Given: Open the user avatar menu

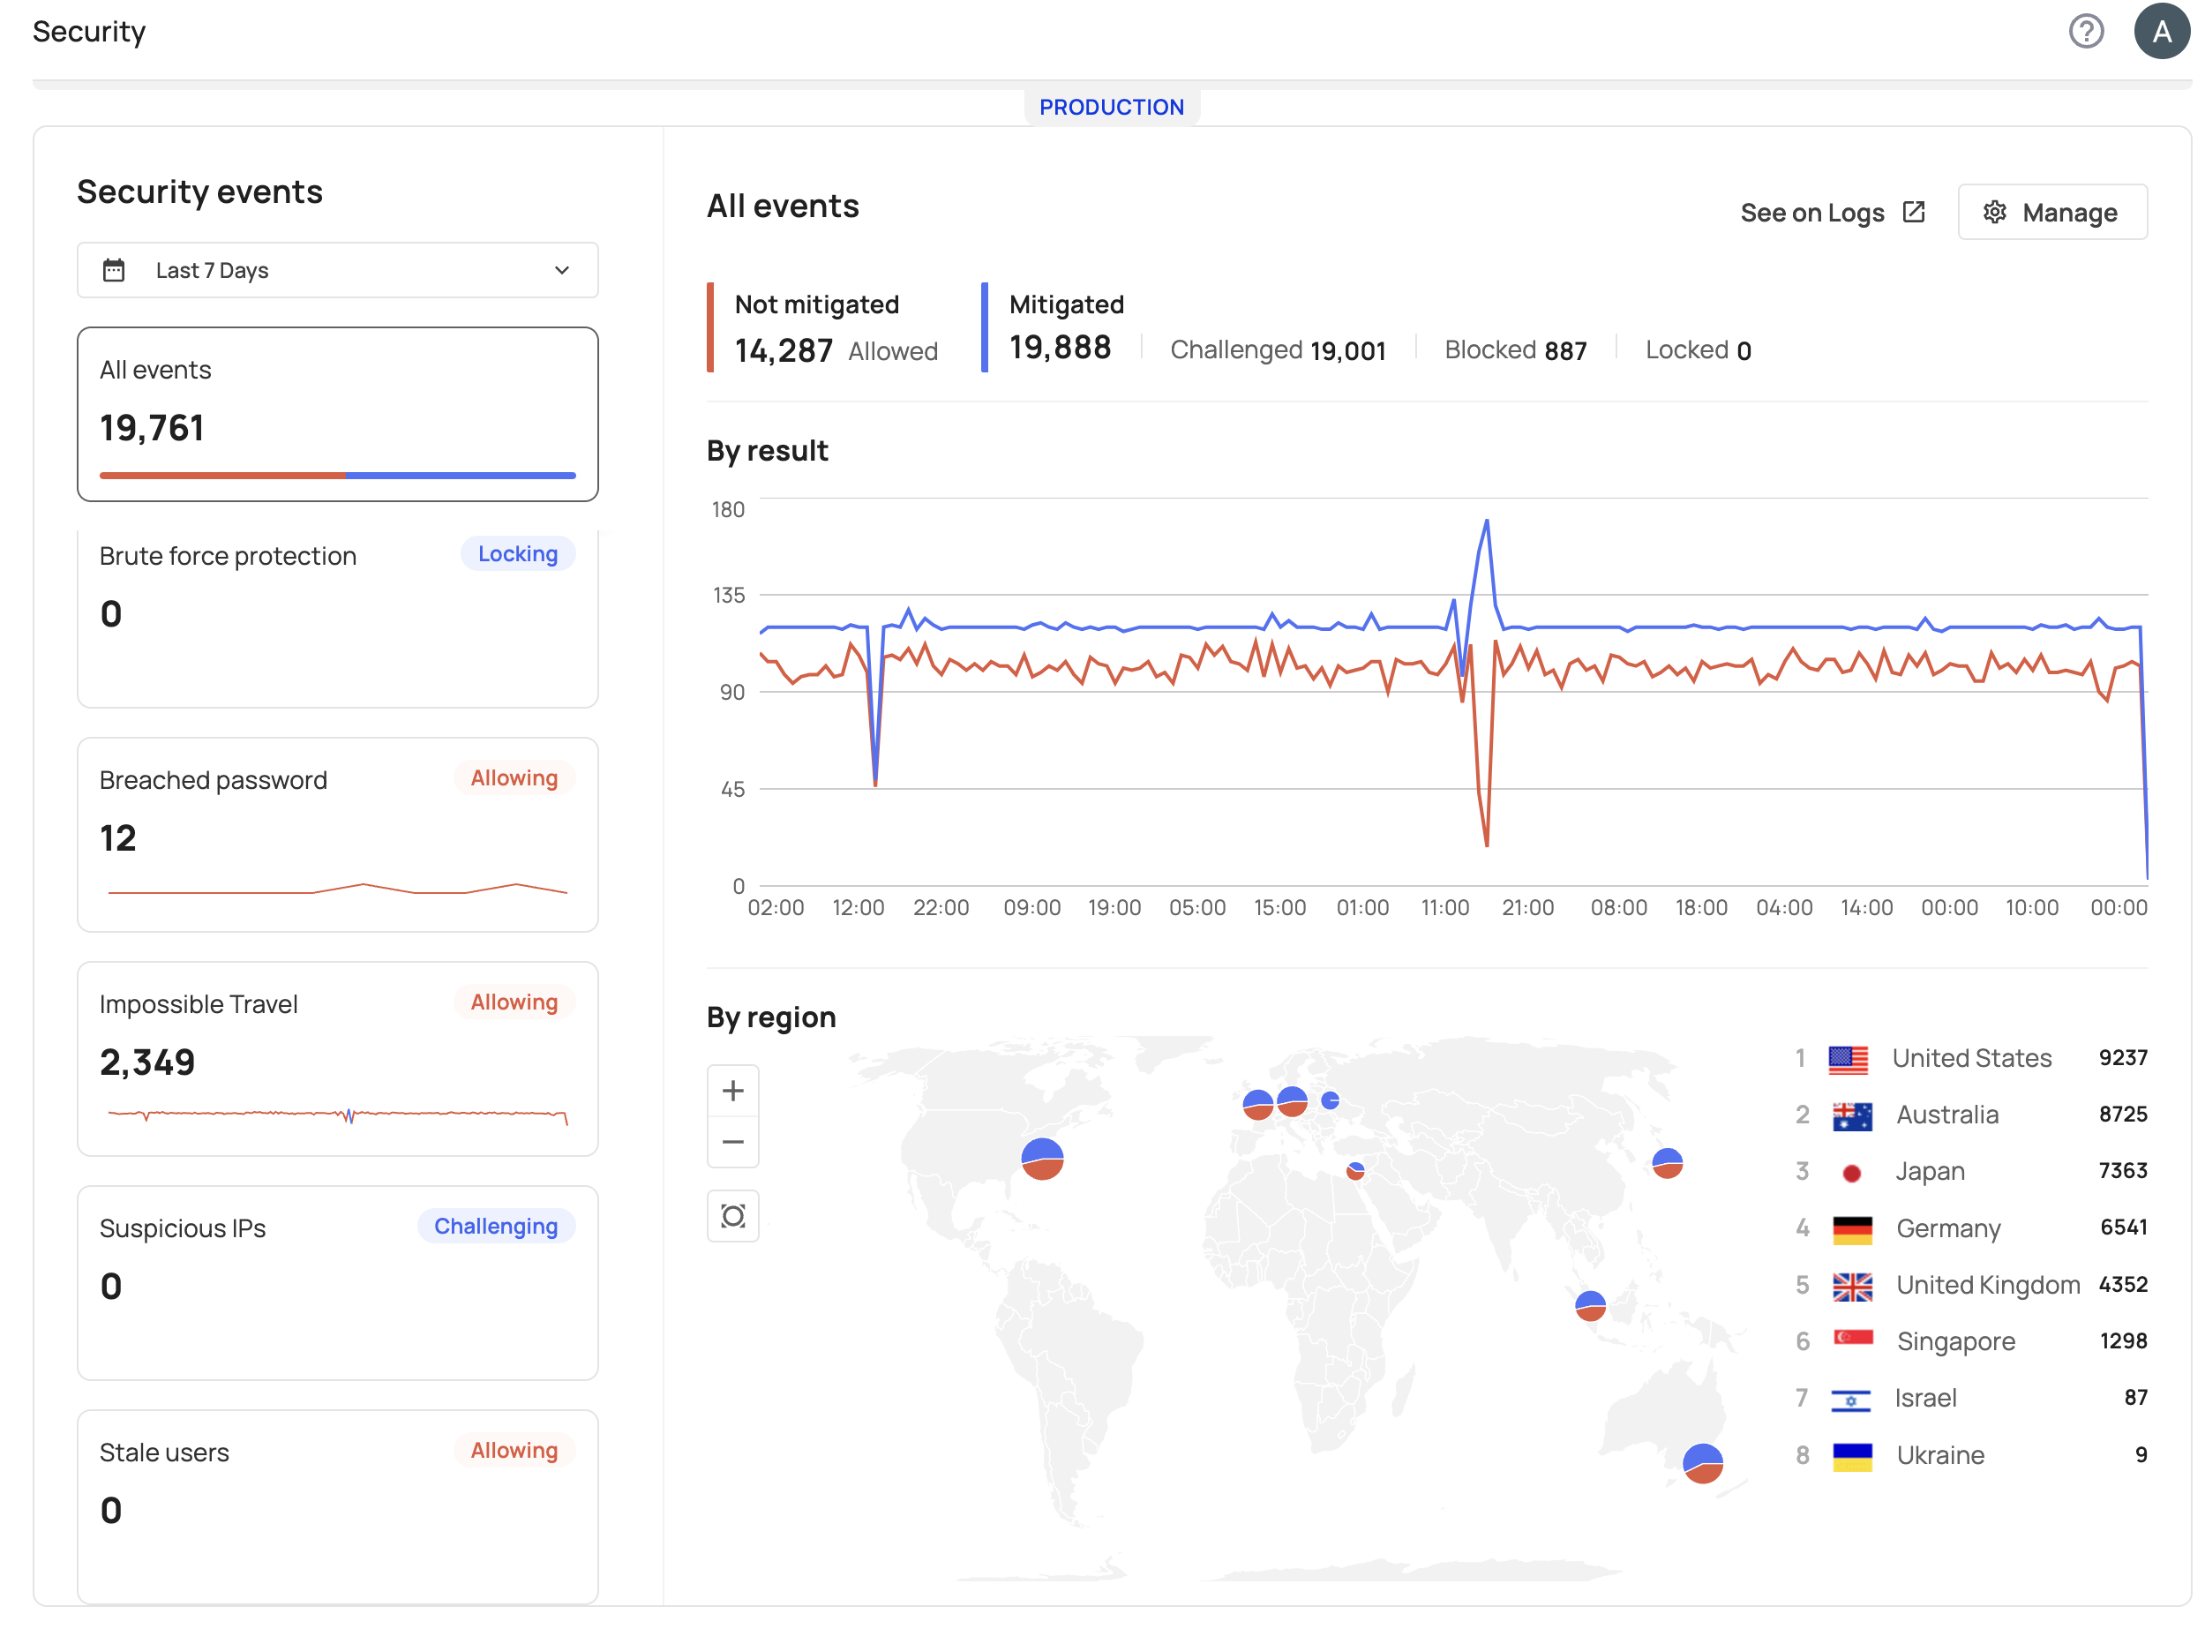Looking at the screenshot, I should [2161, 32].
